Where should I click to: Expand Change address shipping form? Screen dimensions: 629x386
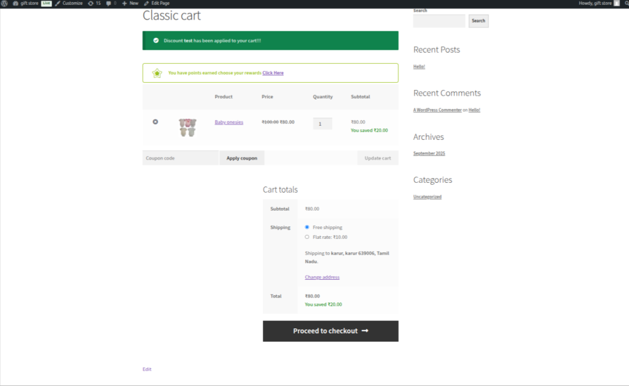pos(322,277)
